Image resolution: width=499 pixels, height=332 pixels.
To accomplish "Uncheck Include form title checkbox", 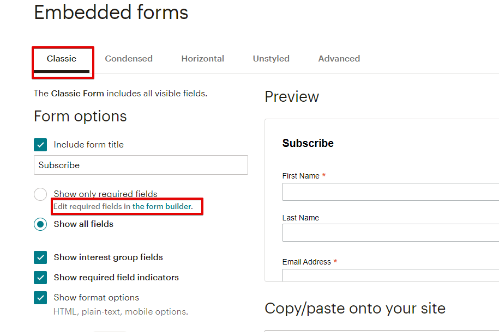I will (x=40, y=145).
